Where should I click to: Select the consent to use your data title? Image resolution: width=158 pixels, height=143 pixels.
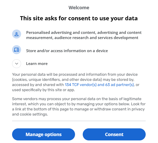pos(79,18)
